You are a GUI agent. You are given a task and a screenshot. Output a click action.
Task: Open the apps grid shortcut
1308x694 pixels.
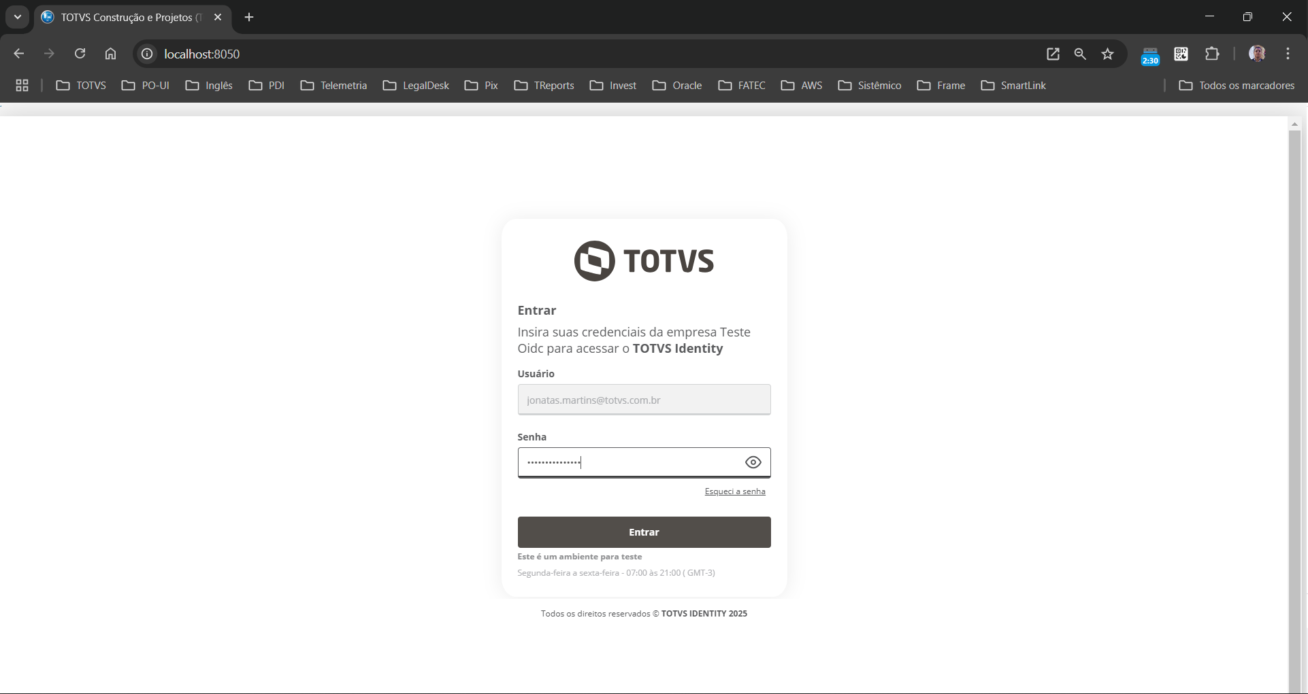coord(22,86)
